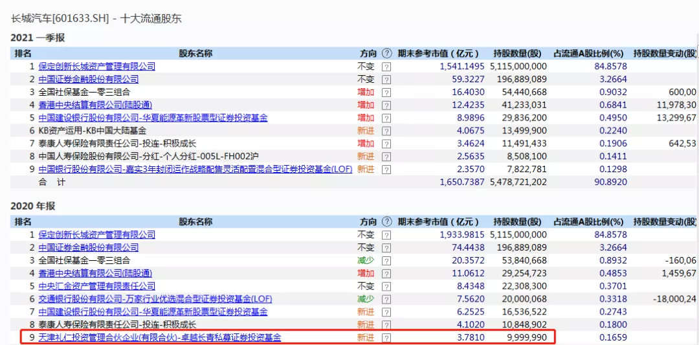Click the question mark icon in 2020 全国社保基金一零三组合 row
699x345 pixels.
tap(386, 261)
